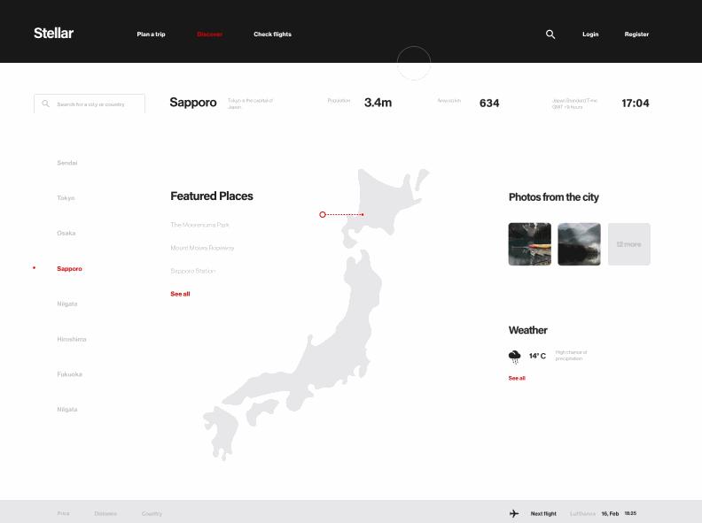Image resolution: width=702 pixels, height=523 pixels.
Task: Select Hiroshima in the city list
Action: click(x=72, y=339)
